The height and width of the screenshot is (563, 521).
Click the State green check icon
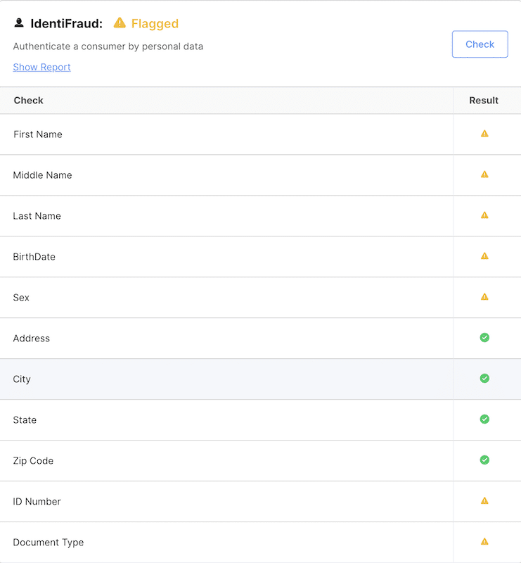pyautogui.click(x=484, y=419)
